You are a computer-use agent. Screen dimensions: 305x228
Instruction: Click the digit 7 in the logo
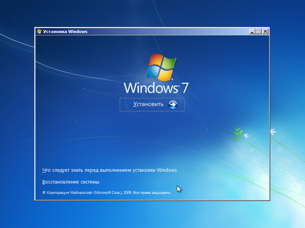tap(185, 88)
